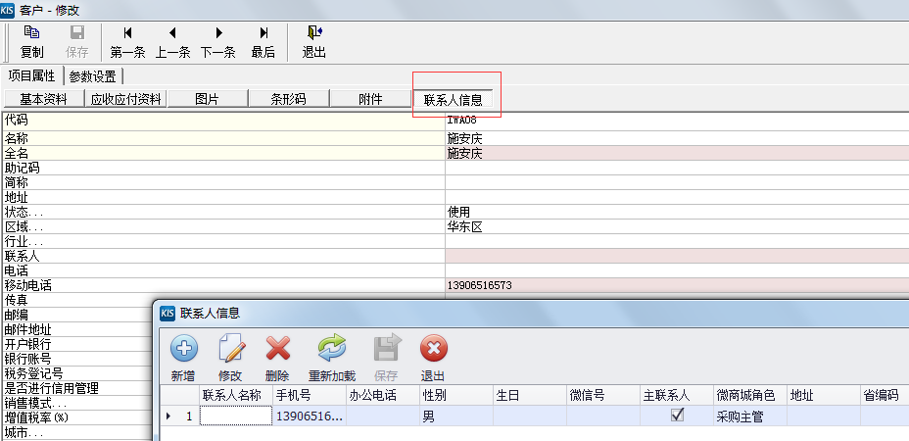
Task: Go to previous record with 上一条
Action: 172,40
